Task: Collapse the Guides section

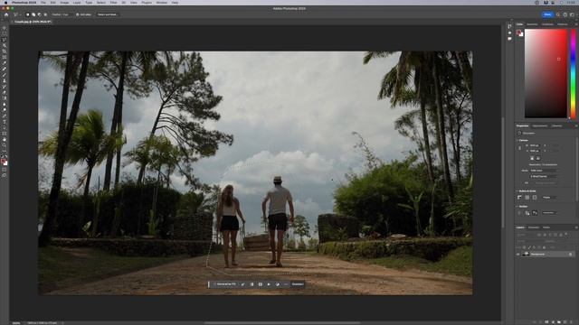Action: [517, 207]
